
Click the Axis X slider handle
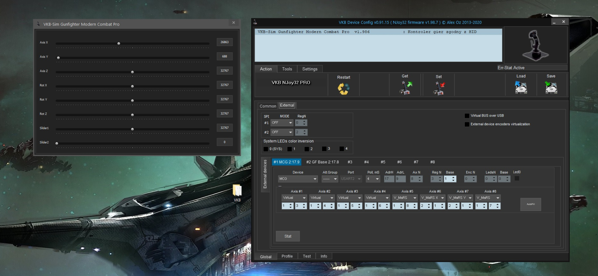tap(119, 43)
